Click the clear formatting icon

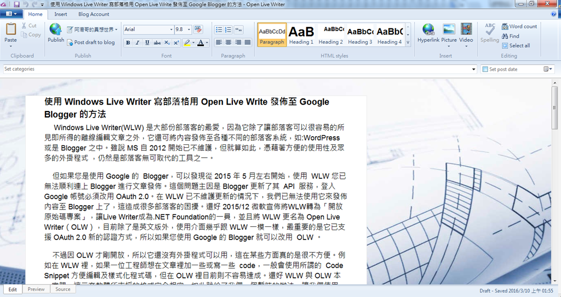click(198, 30)
